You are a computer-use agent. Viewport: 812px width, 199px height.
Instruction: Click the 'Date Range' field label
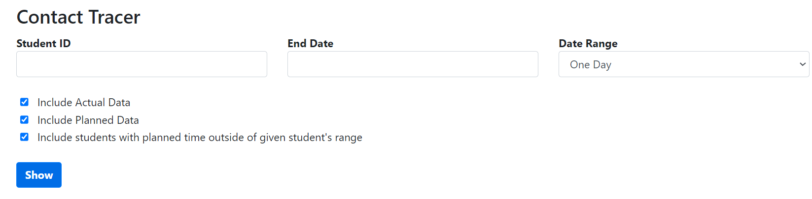coord(588,44)
